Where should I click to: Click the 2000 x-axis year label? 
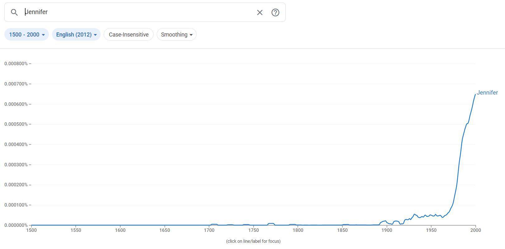click(475, 230)
